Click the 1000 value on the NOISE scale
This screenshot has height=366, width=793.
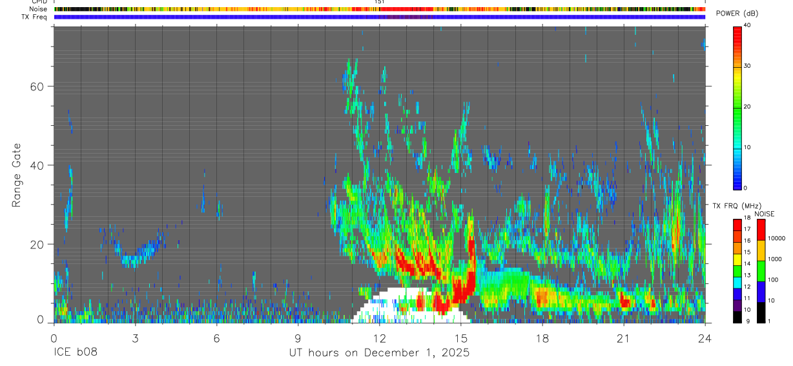tap(776, 259)
